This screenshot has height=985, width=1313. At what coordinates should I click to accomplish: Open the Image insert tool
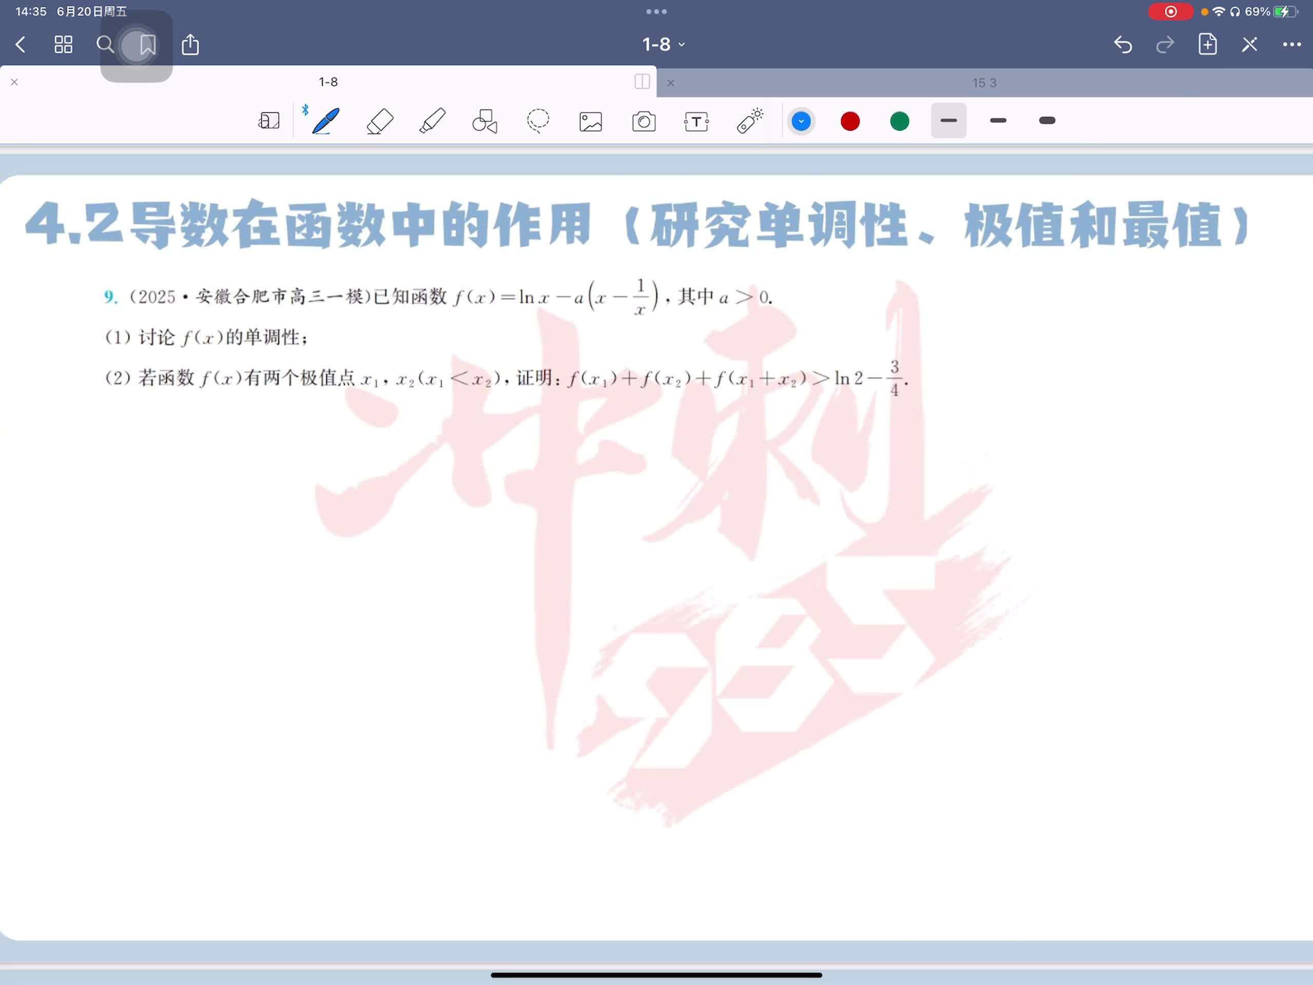click(x=591, y=122)
